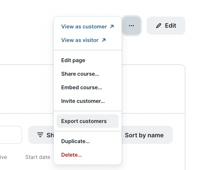Screen dimensions: 206x170
Task: Select Edit page from the menu
Action: 73,60
